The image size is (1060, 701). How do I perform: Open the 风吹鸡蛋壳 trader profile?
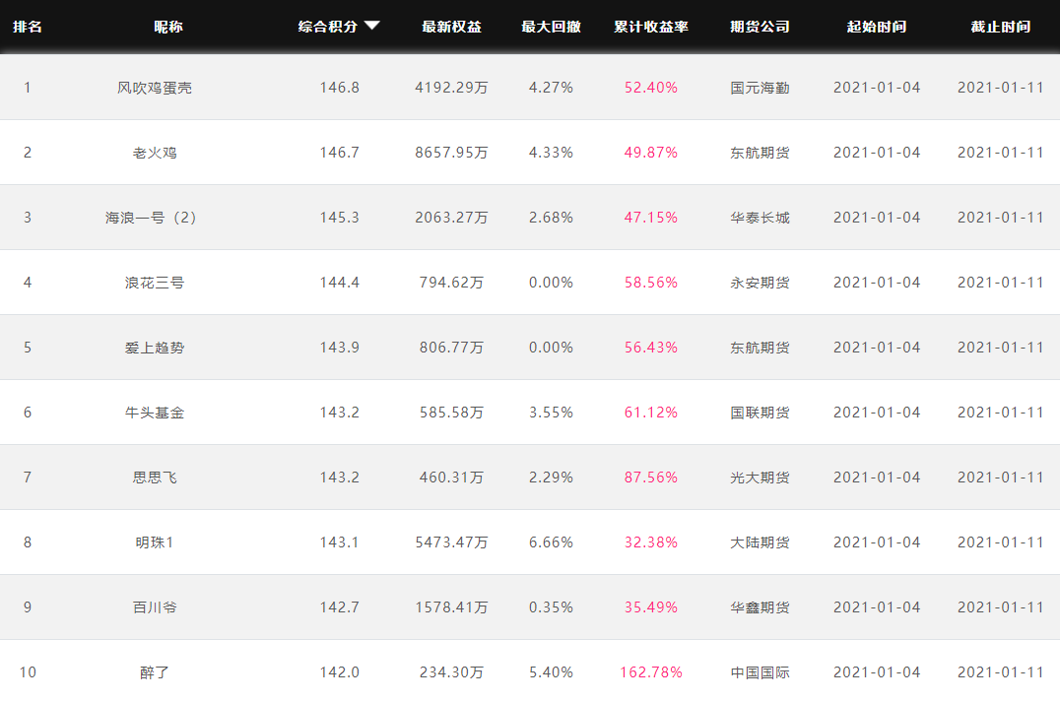pyautogui.click(x=155, y=88)
